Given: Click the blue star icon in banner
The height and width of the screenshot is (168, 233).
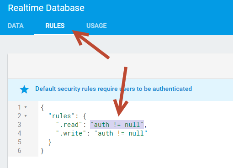Looking at the screenshot, I should pyautogui.click(x=24, y=89).
